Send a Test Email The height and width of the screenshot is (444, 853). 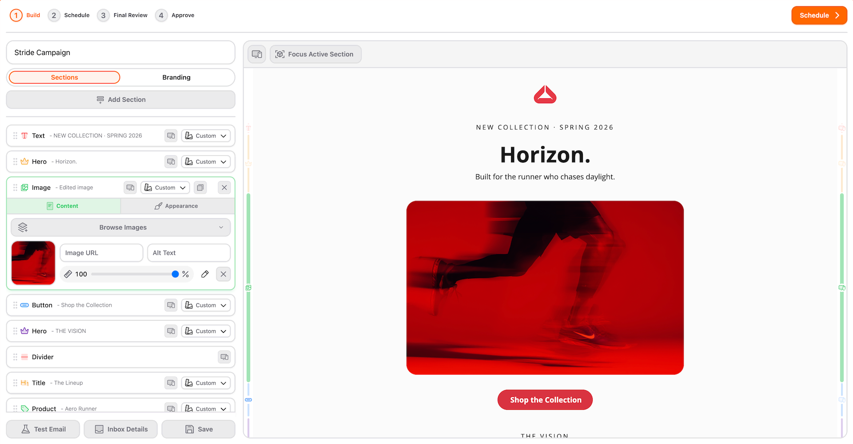(x=43, y=429)
